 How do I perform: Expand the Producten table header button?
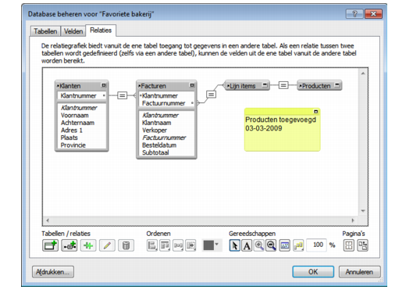pos(337,84)
